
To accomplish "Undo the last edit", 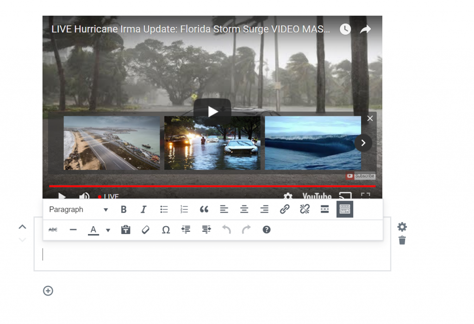I will (x=226, y=230).
